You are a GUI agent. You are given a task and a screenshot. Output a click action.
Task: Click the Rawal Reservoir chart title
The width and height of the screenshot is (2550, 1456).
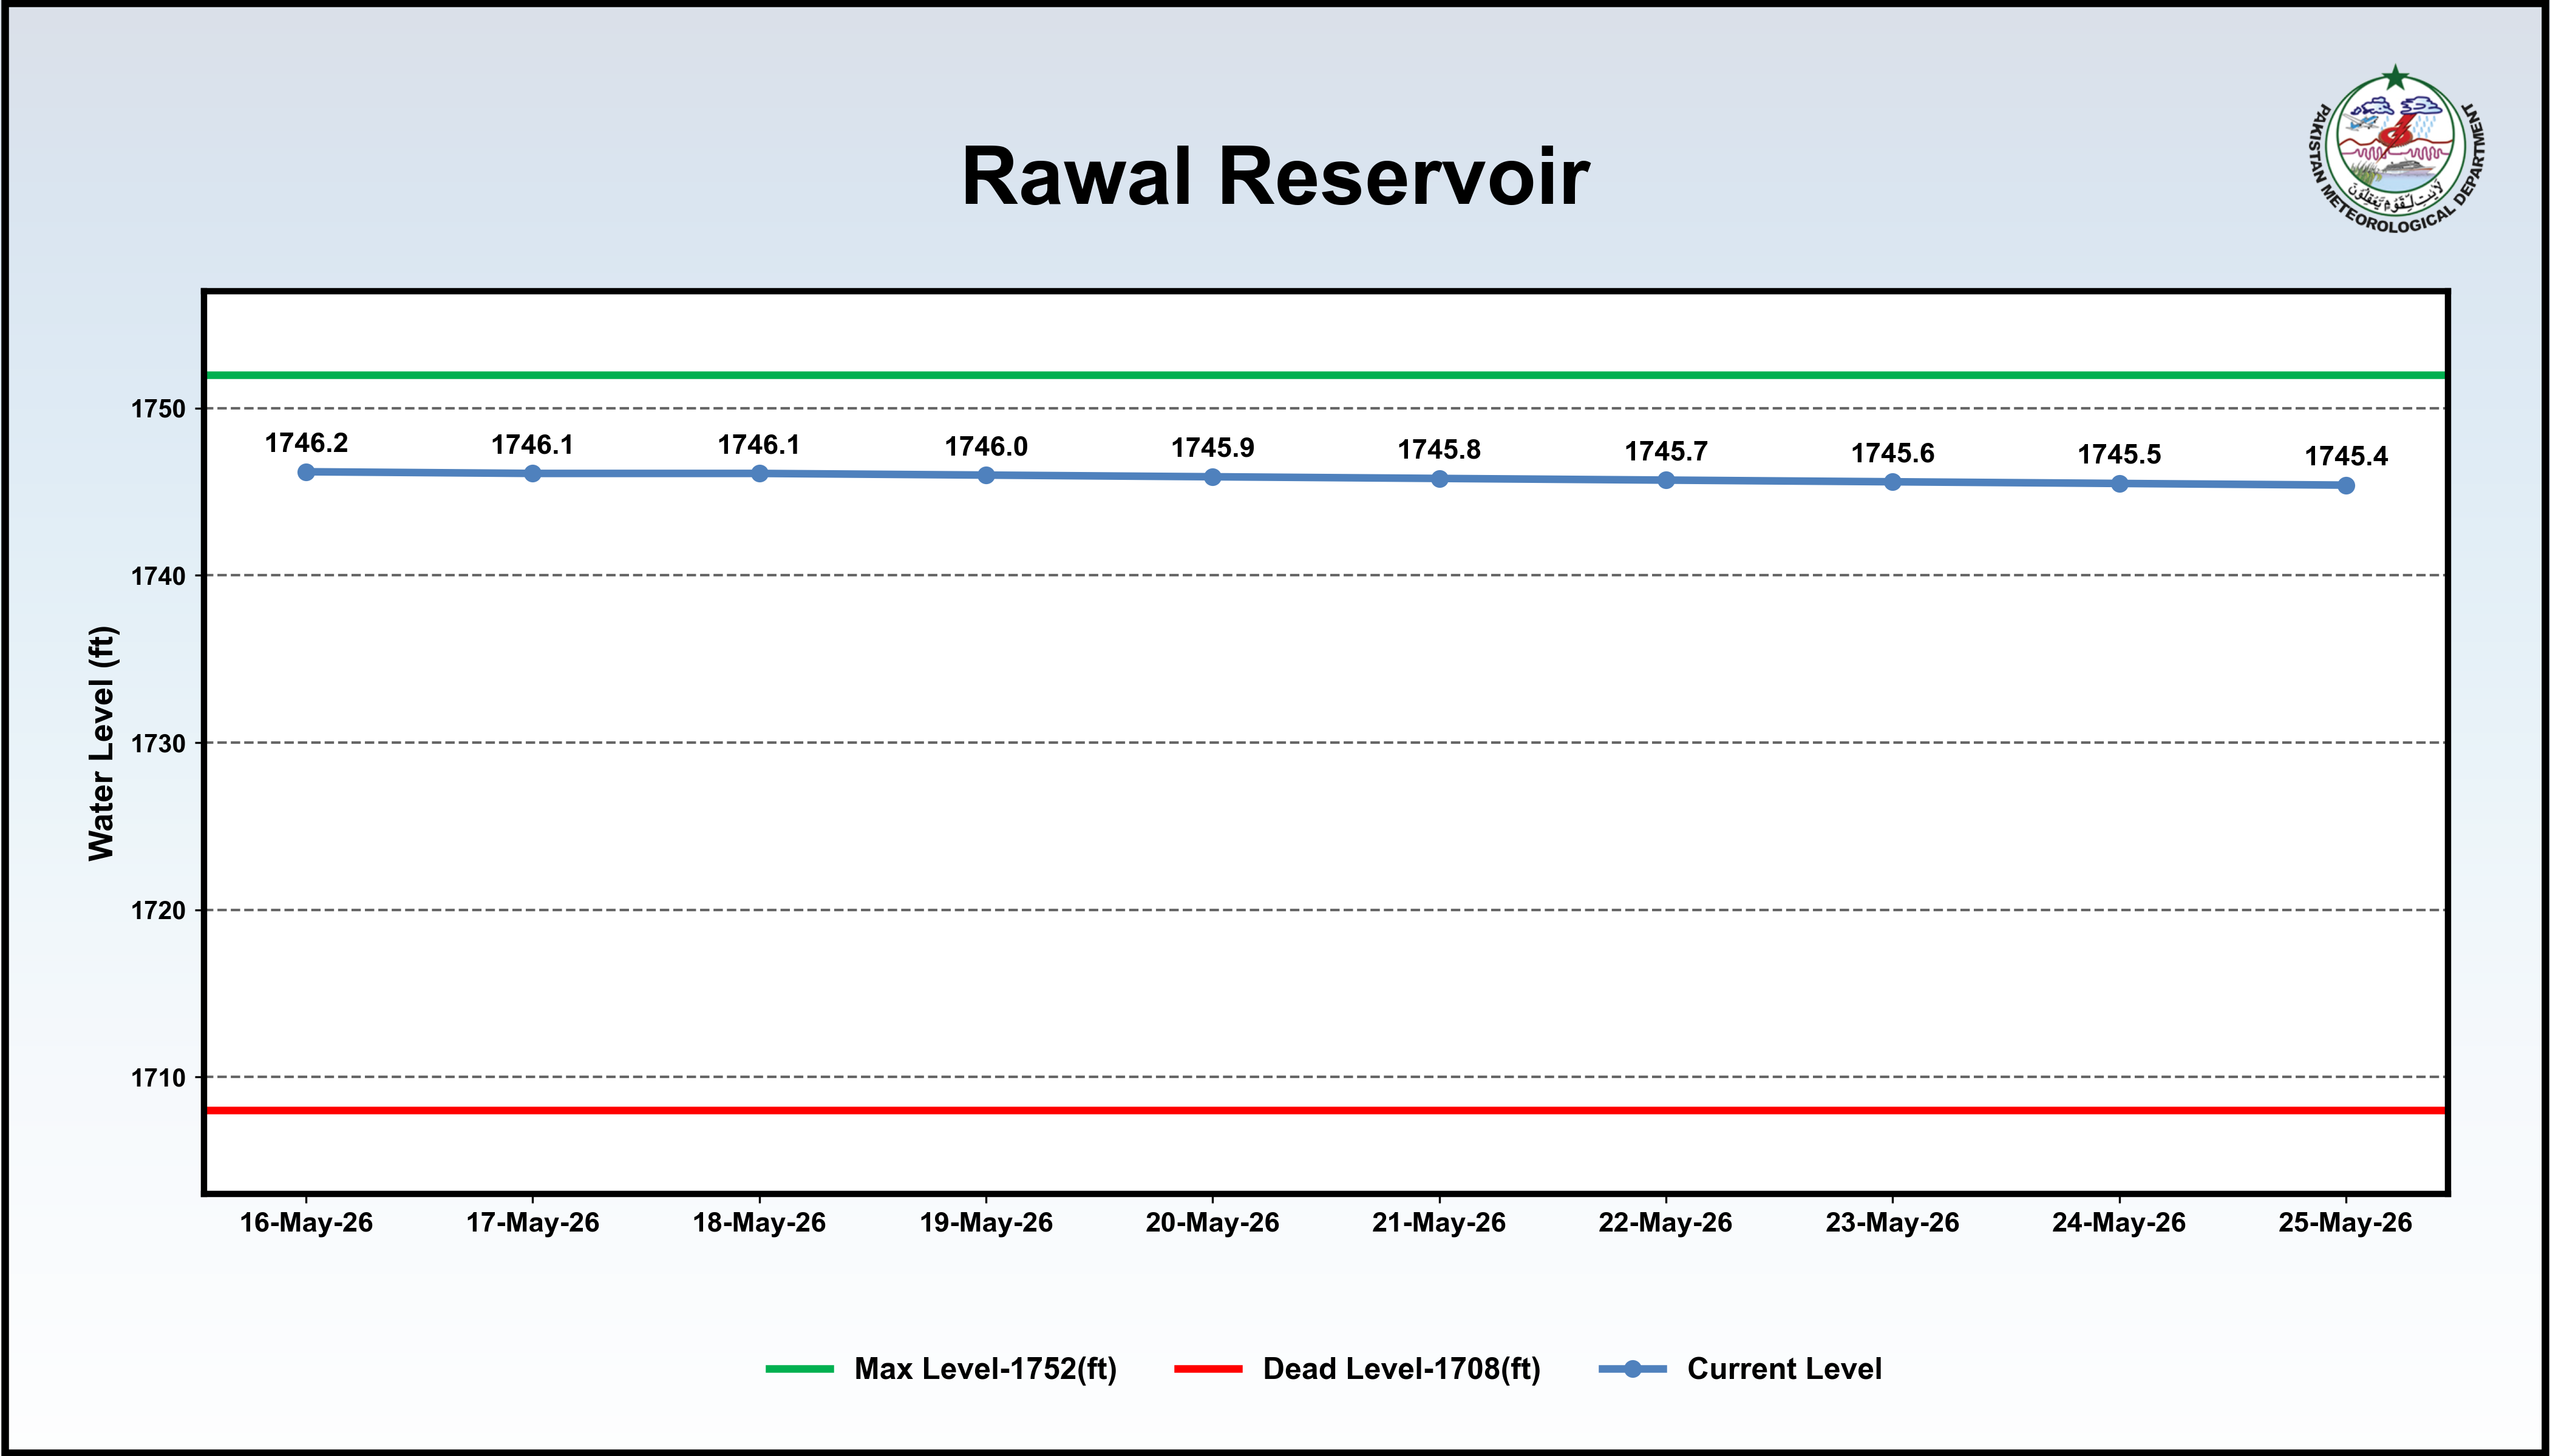[1275, 176]
